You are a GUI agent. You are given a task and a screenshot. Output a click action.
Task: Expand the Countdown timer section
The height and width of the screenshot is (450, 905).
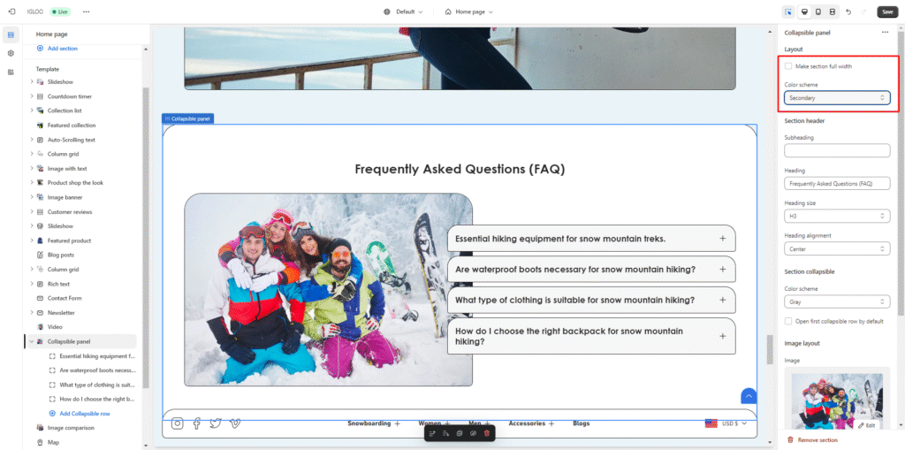(32, 96)
